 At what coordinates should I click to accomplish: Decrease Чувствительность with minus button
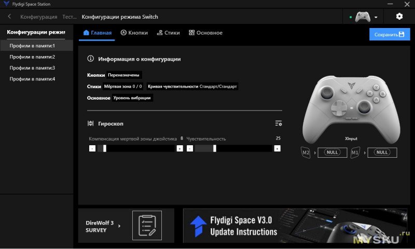pyautogui.click(x=190, y=148)
